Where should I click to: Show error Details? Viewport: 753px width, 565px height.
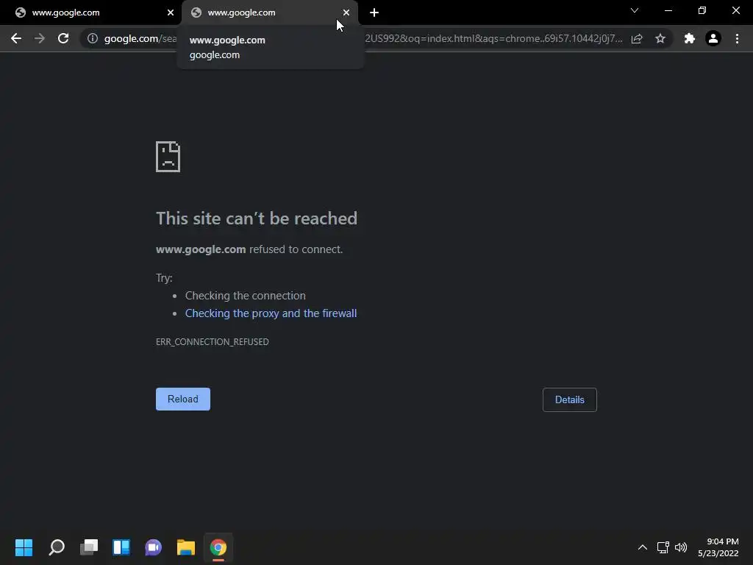tap(570, 399)
